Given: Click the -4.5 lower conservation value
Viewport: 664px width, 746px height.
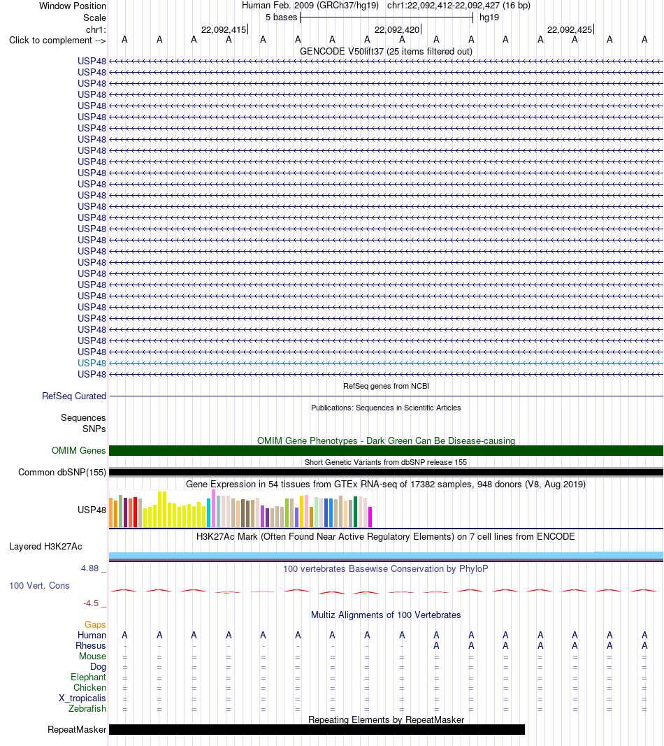Looking at the screenshot, I should (x=91, y=603).
